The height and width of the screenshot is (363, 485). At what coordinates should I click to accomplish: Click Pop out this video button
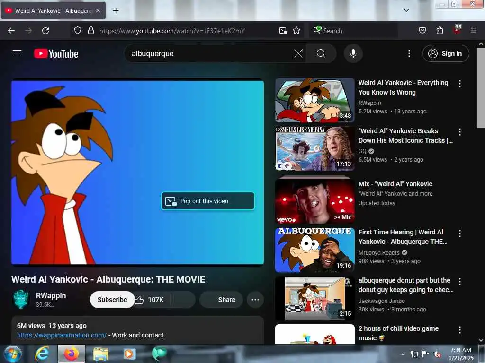click(x=207, y=201)
